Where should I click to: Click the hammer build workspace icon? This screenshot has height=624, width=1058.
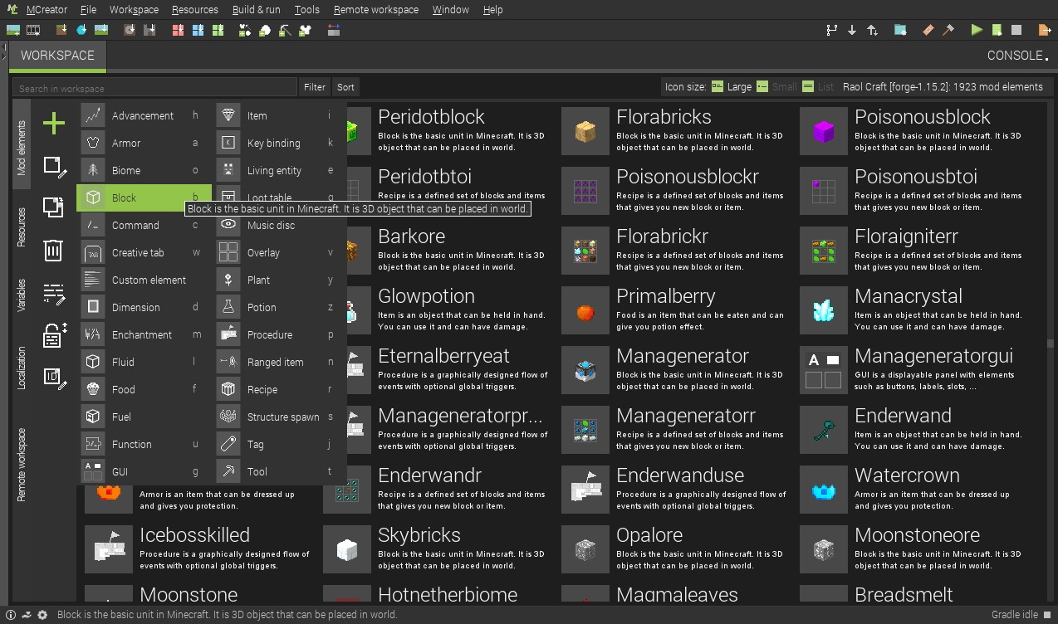coord(948,30)
